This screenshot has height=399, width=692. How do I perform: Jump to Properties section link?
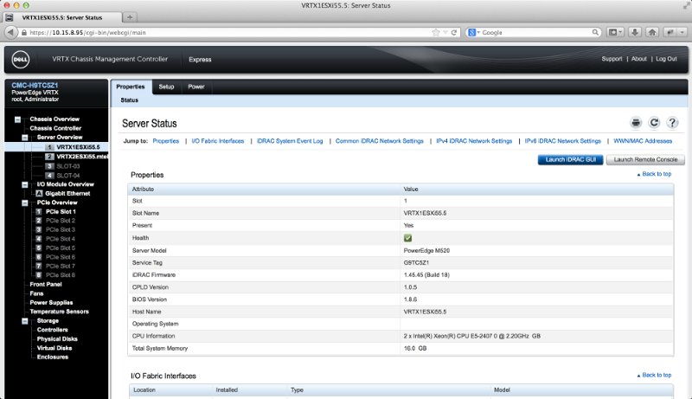166,141
